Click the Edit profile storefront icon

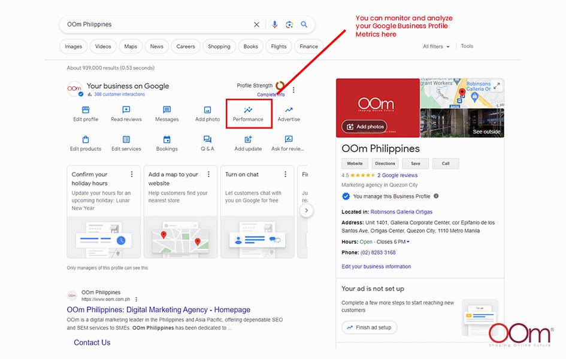(86, 110)
